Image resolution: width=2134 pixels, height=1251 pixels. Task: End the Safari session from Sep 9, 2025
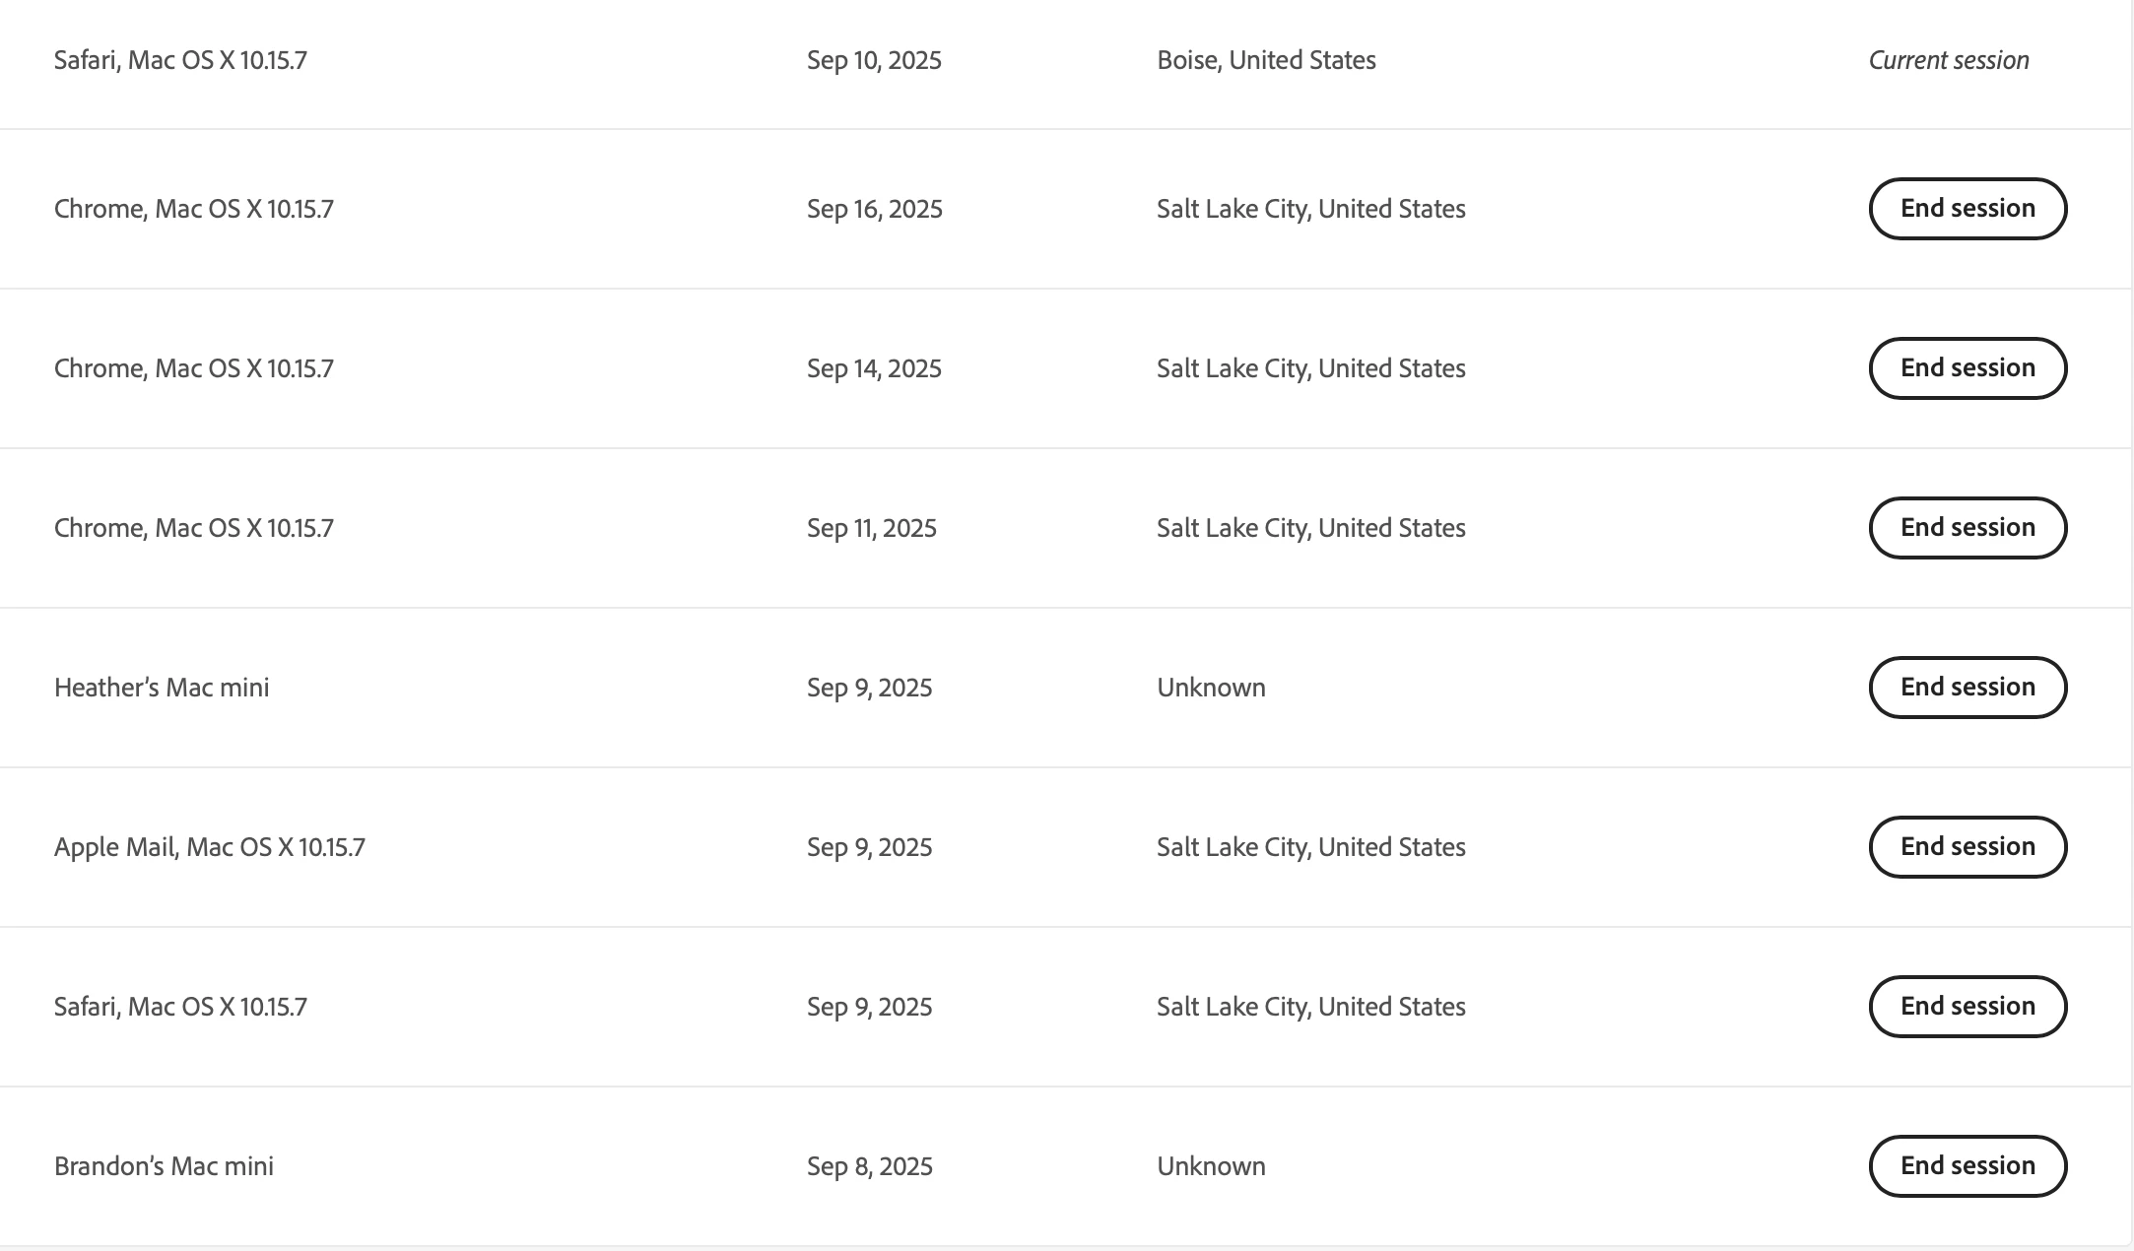point(1967,1007)
